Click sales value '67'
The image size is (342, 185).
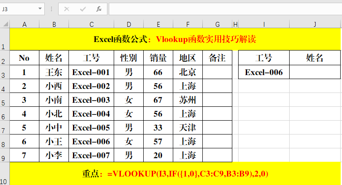(158, 100)
